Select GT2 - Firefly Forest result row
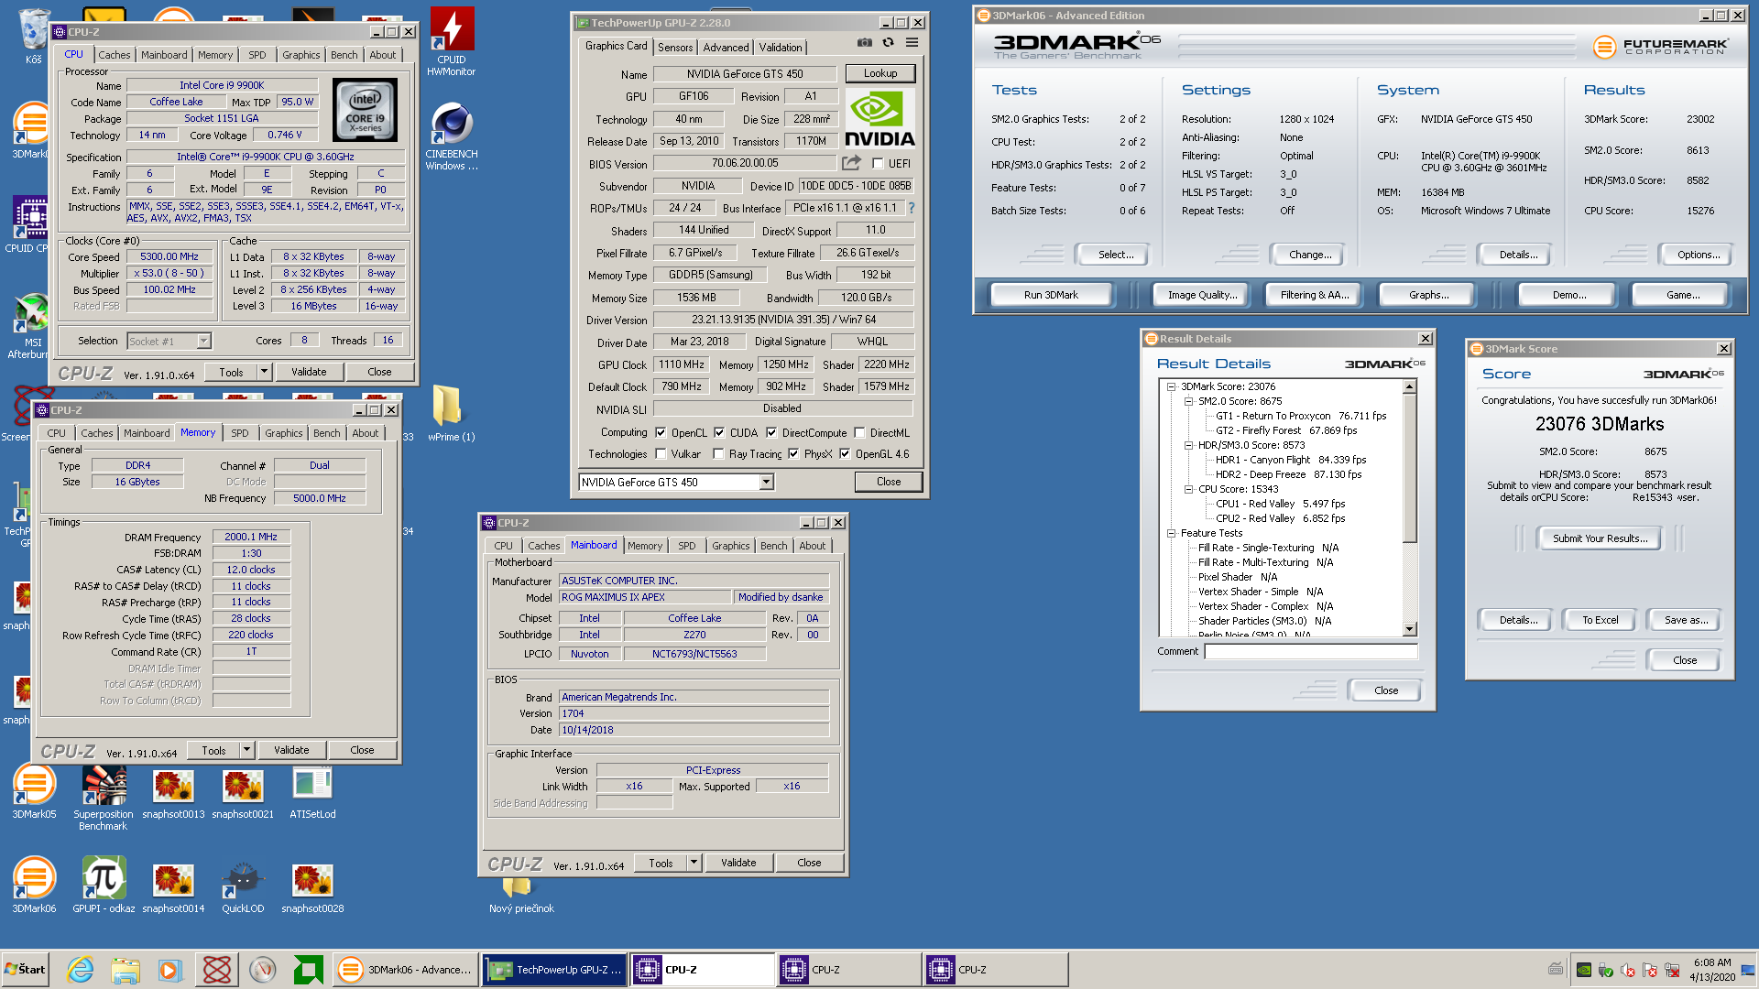The height and width of the screenshot is (989, 1759). [1286, 430]
